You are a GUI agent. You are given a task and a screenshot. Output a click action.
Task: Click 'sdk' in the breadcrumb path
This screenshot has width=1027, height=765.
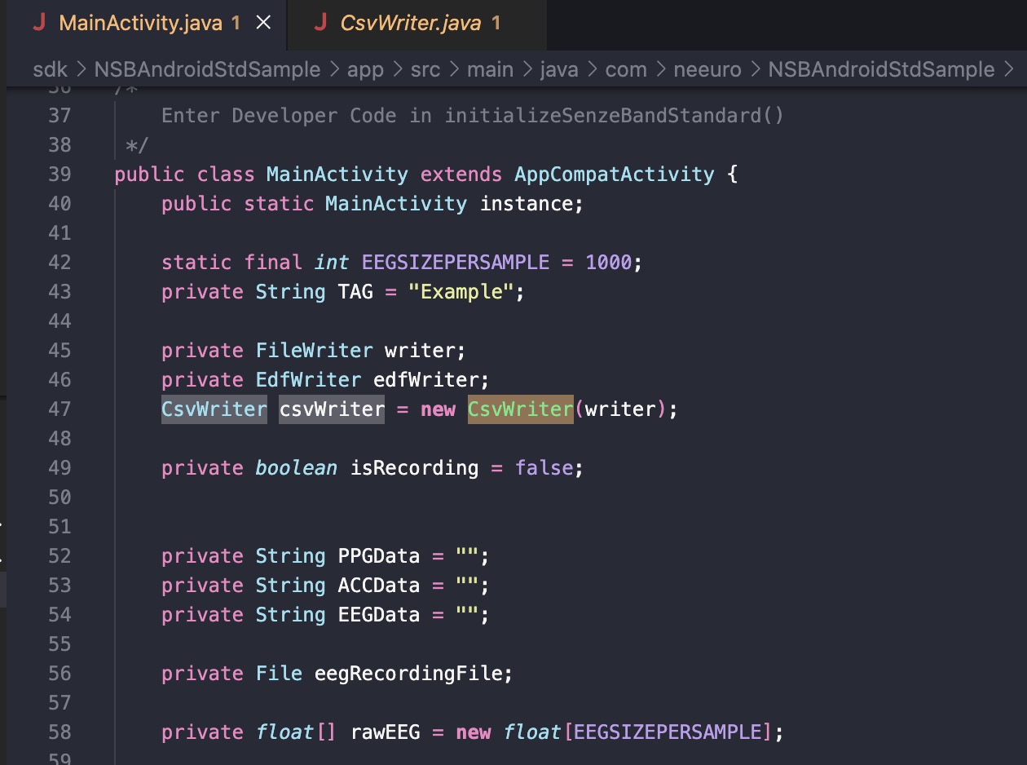(x=51, y=69)
